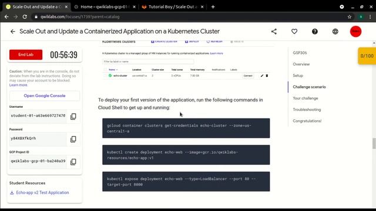Click the lock icon in address bar
The image size is (376, 211).
coord(36,17)
